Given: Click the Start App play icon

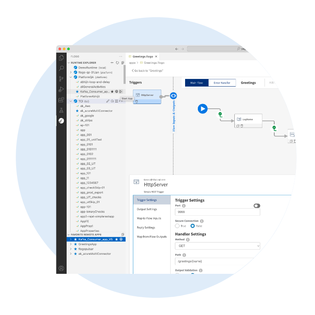Looking at the screenshot, I should coord(121,91).
